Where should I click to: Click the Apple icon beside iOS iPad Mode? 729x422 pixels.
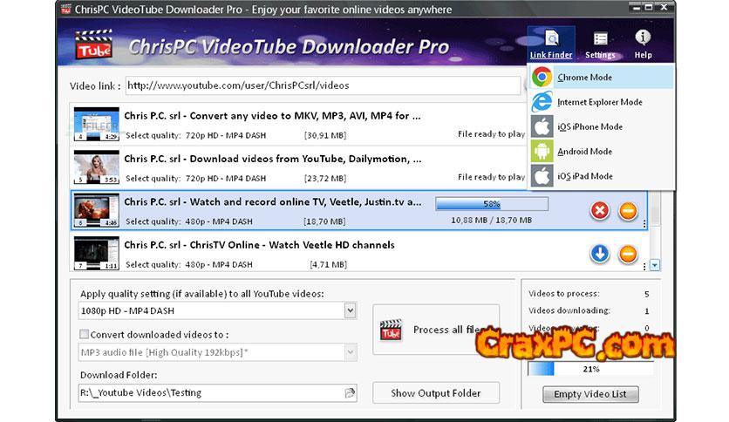pos(542,175)
